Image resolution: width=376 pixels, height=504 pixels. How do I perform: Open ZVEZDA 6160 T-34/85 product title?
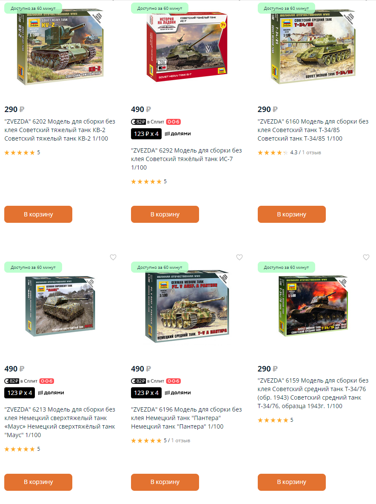pyautogui.click(x=313, y=130)
